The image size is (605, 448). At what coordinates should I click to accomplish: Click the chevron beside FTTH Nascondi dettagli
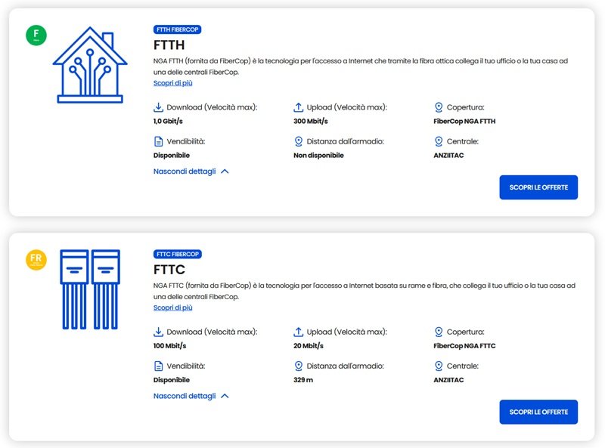click(225, 171)
